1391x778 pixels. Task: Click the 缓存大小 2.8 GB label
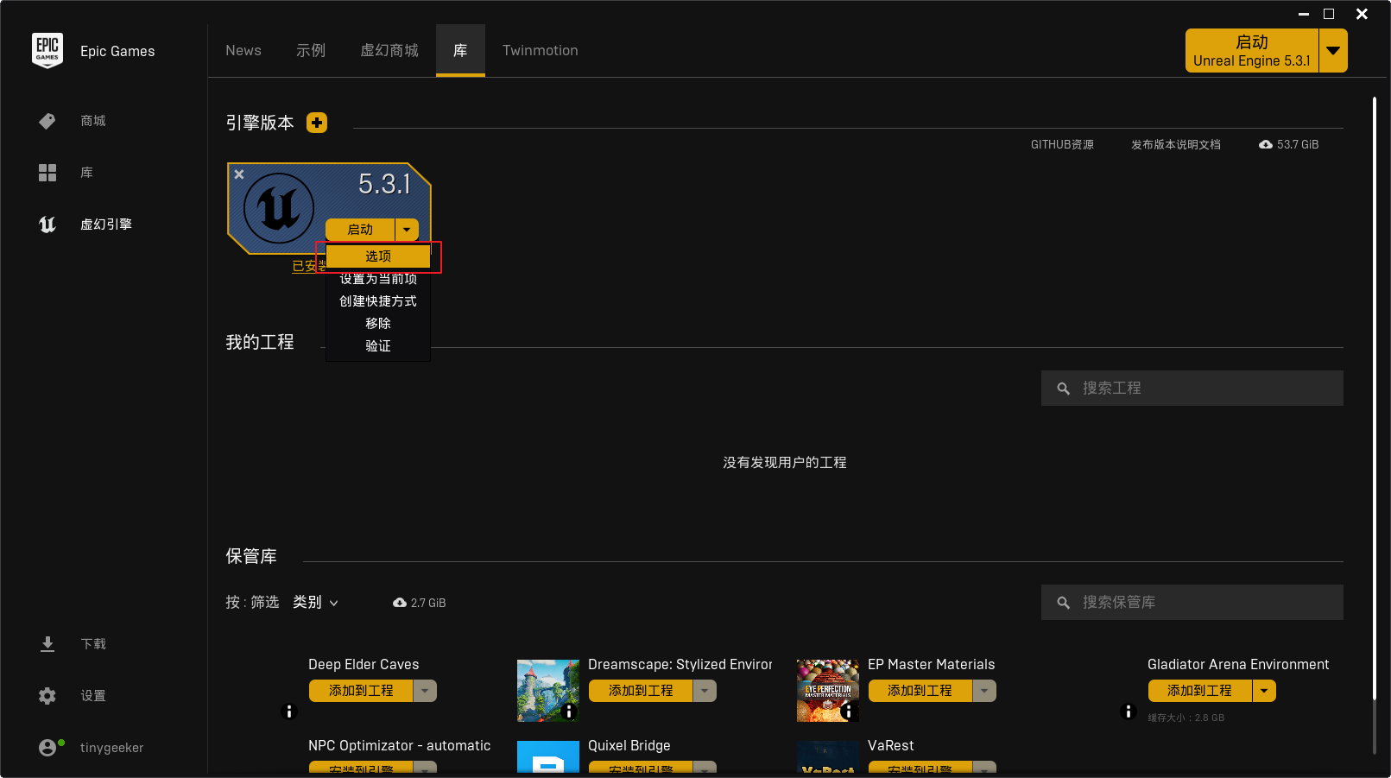click(1186, 718)
